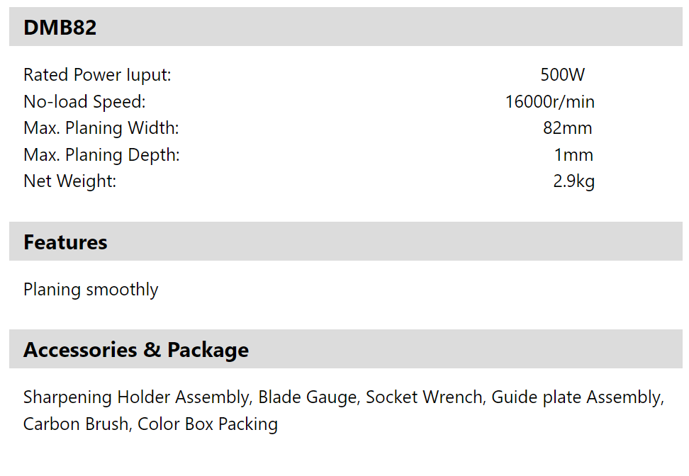
Task: Select the 16000r/min speed value
Action: pos(549,102)
